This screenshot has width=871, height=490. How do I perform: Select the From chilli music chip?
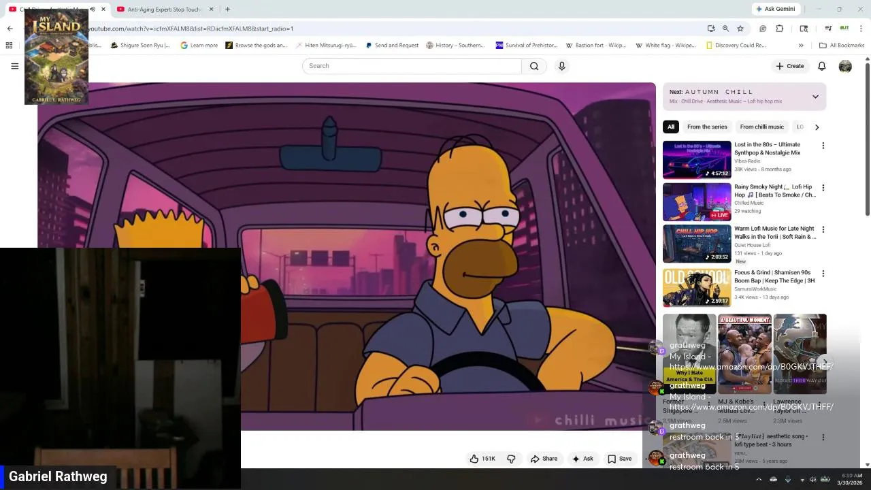click(x=761, y=127)
